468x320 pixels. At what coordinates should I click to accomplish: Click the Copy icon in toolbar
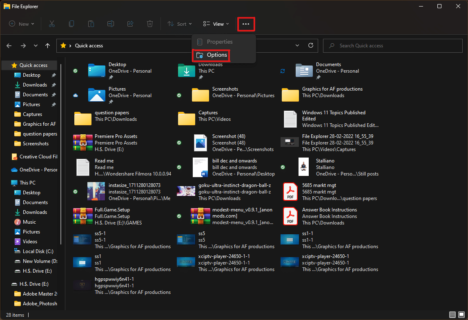click(71, 24)
